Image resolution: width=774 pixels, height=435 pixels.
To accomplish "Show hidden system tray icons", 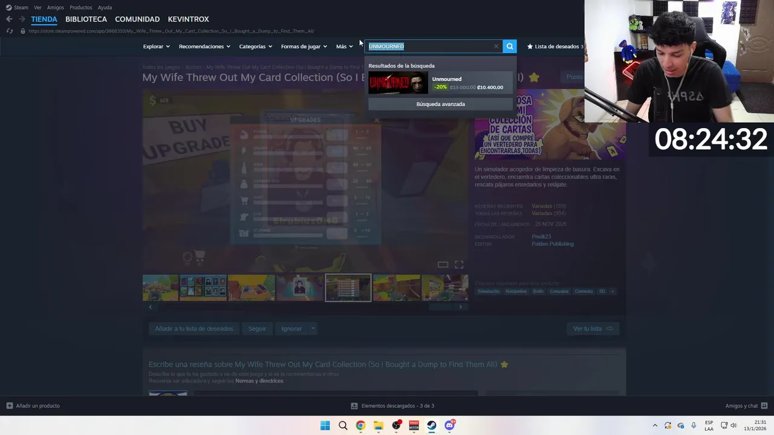I will pyautogui.click(x=654, y=426).
